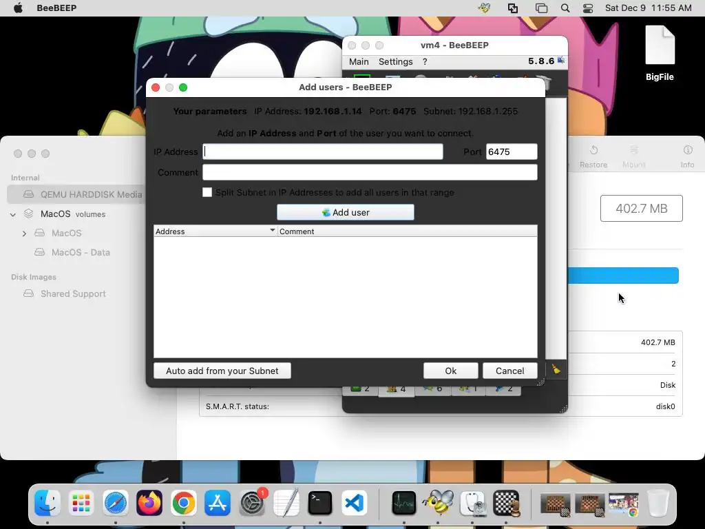Click the 402.7 MB capacity box
Screen dimensions: 705x529
pyautogui.click(x=641, y=208)
